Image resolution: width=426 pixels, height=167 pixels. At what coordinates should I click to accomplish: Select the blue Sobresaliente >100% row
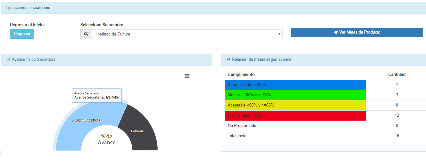pyautogui.click(x=296, y=85)
